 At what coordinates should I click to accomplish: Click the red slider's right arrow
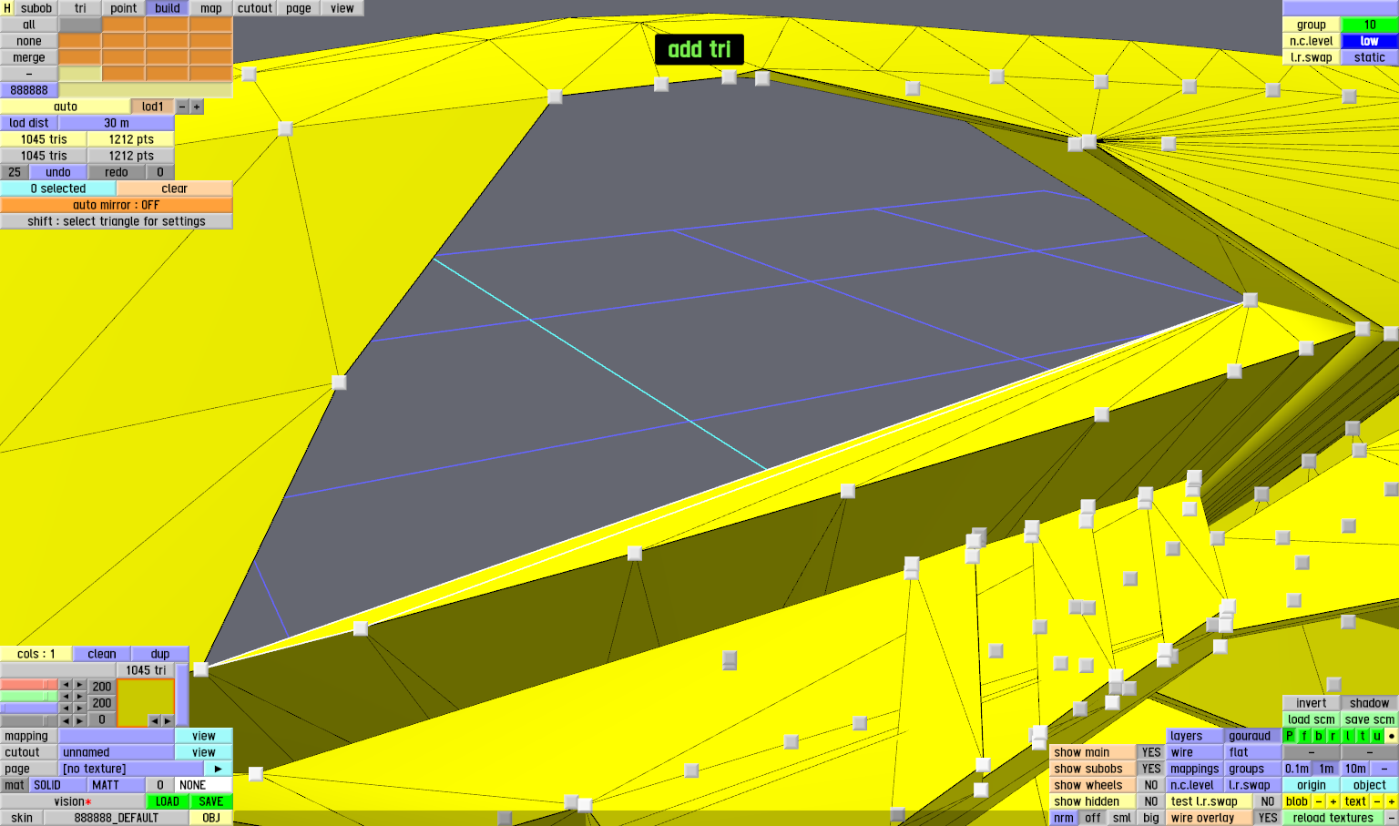click(x=80, y=685)
